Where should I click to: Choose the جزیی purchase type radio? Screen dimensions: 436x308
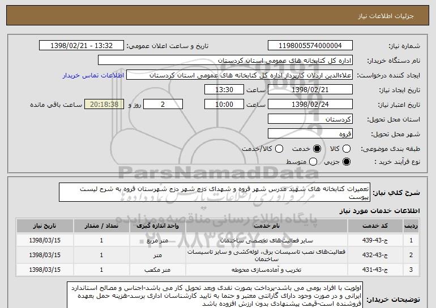(x=347, y=162)
